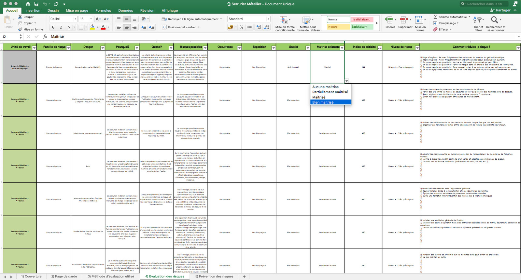Screen dimensions: 521x280
Task: Toggle align text left
Action: point(119,27)
